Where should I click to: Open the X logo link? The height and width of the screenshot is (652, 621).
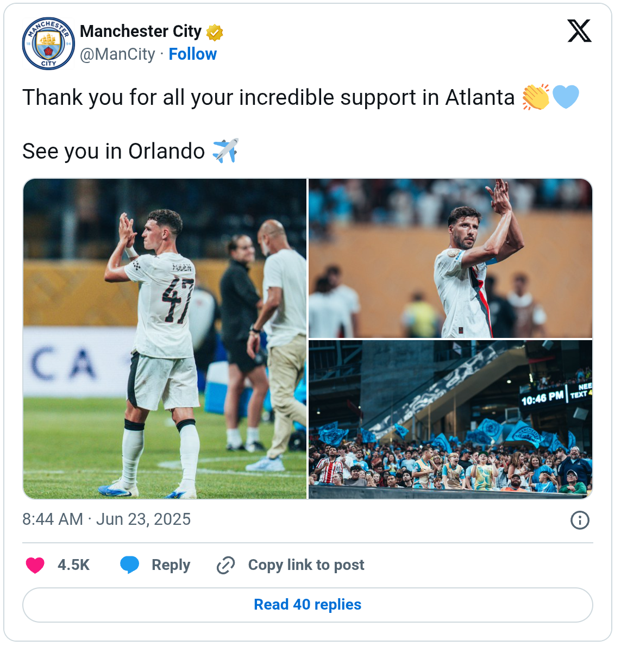click(579, 31)
